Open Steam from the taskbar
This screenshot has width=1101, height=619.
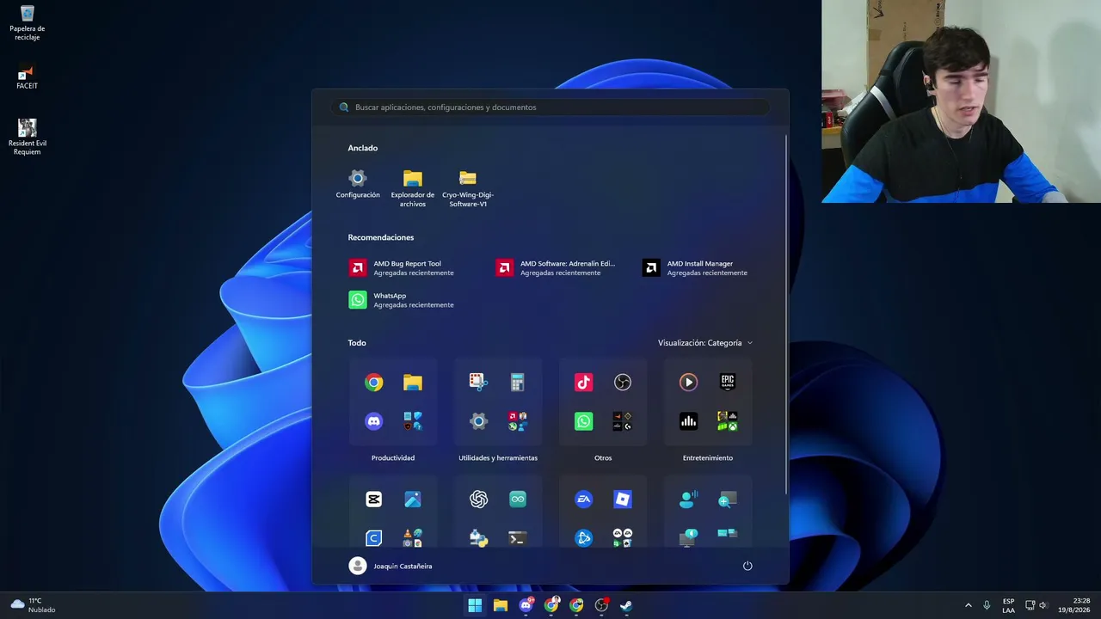[627, 605]
